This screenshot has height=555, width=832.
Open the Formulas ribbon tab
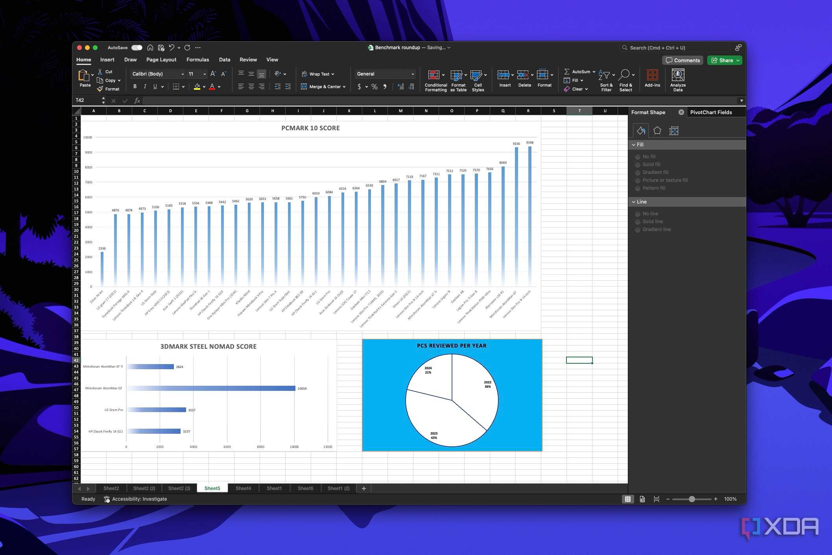click(x=197, y=60)
